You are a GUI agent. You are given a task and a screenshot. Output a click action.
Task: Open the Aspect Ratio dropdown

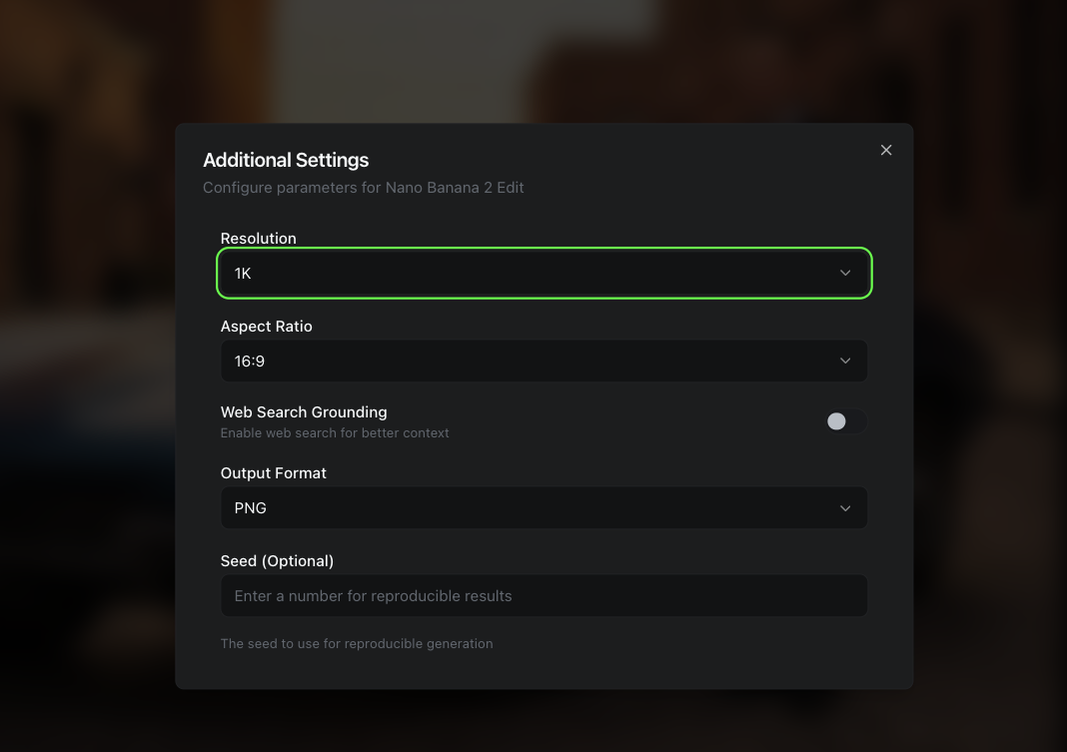point(543,361)
